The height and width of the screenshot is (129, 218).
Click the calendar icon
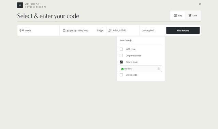click(64, 30)
